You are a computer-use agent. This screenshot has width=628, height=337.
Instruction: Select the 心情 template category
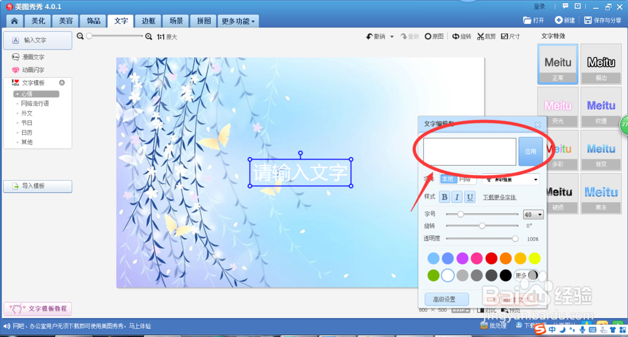click(x=36, y=94)
